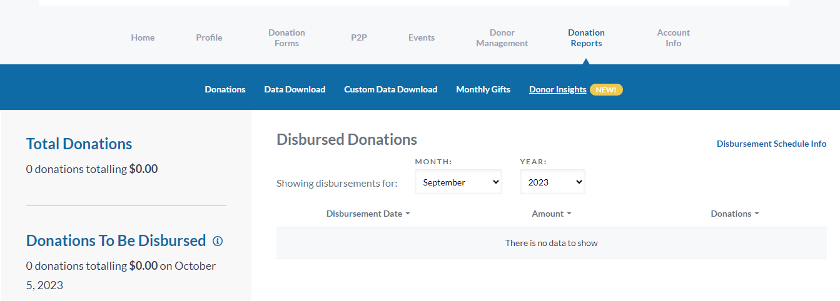Click the yellow NEW! badge
This screenshot has height=301, width=840.
click(605, 89)
